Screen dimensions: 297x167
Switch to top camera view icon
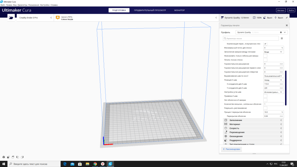click(x=13, y=157)
